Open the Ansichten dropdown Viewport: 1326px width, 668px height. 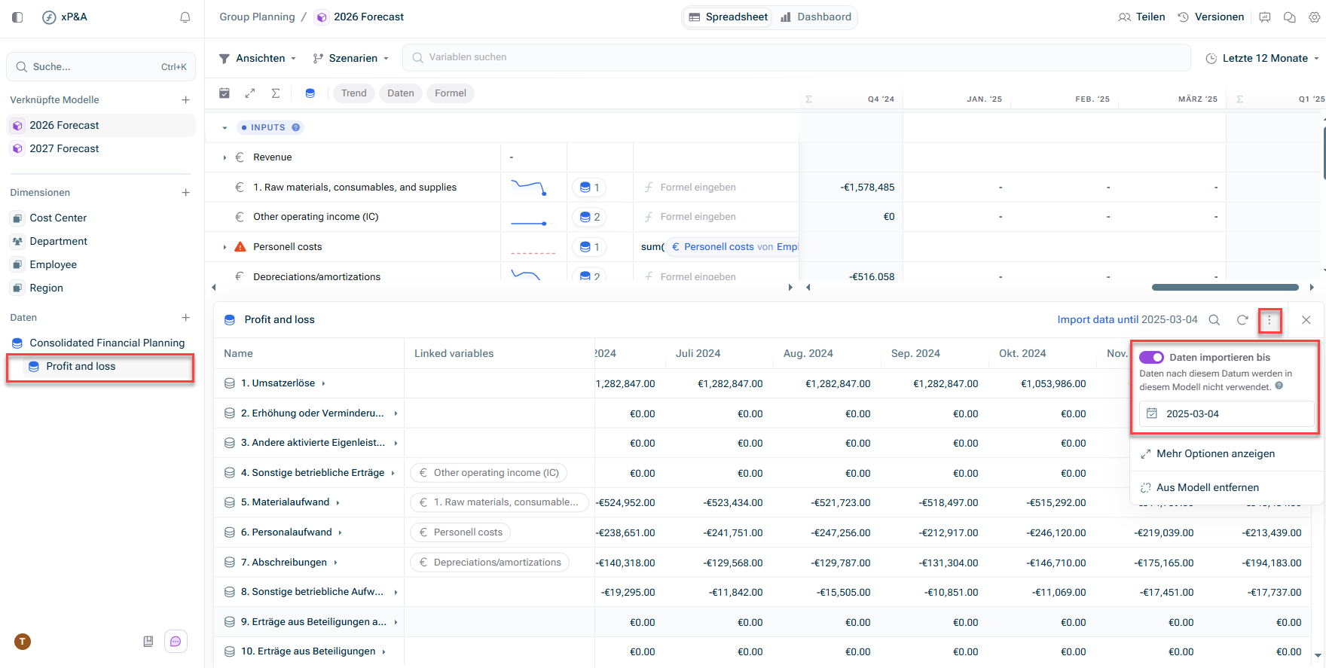point(258,58)
